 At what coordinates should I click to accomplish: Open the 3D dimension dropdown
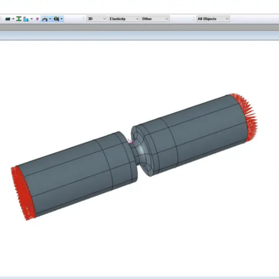pos(97,19)
